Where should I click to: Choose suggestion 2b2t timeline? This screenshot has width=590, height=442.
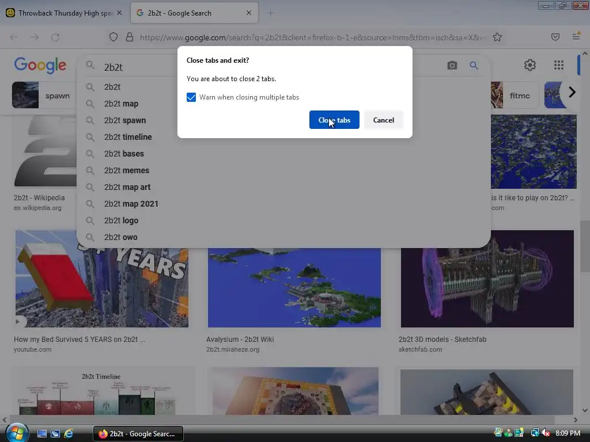[128, 137]
